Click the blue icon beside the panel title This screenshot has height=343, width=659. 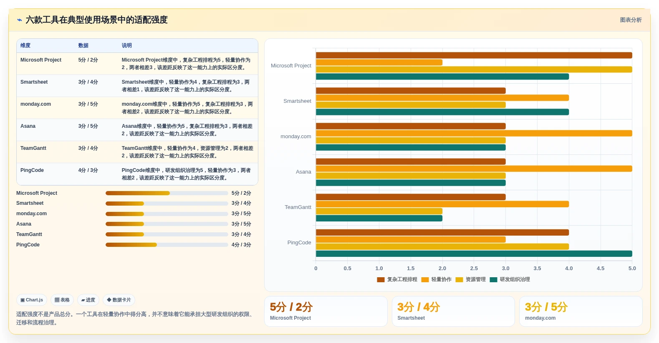coord(19,20)
